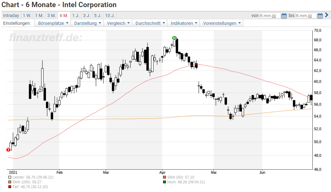Screen dimensions: 331x192
Task: Click the 46,0 price axis label
Action: (317, 169)
